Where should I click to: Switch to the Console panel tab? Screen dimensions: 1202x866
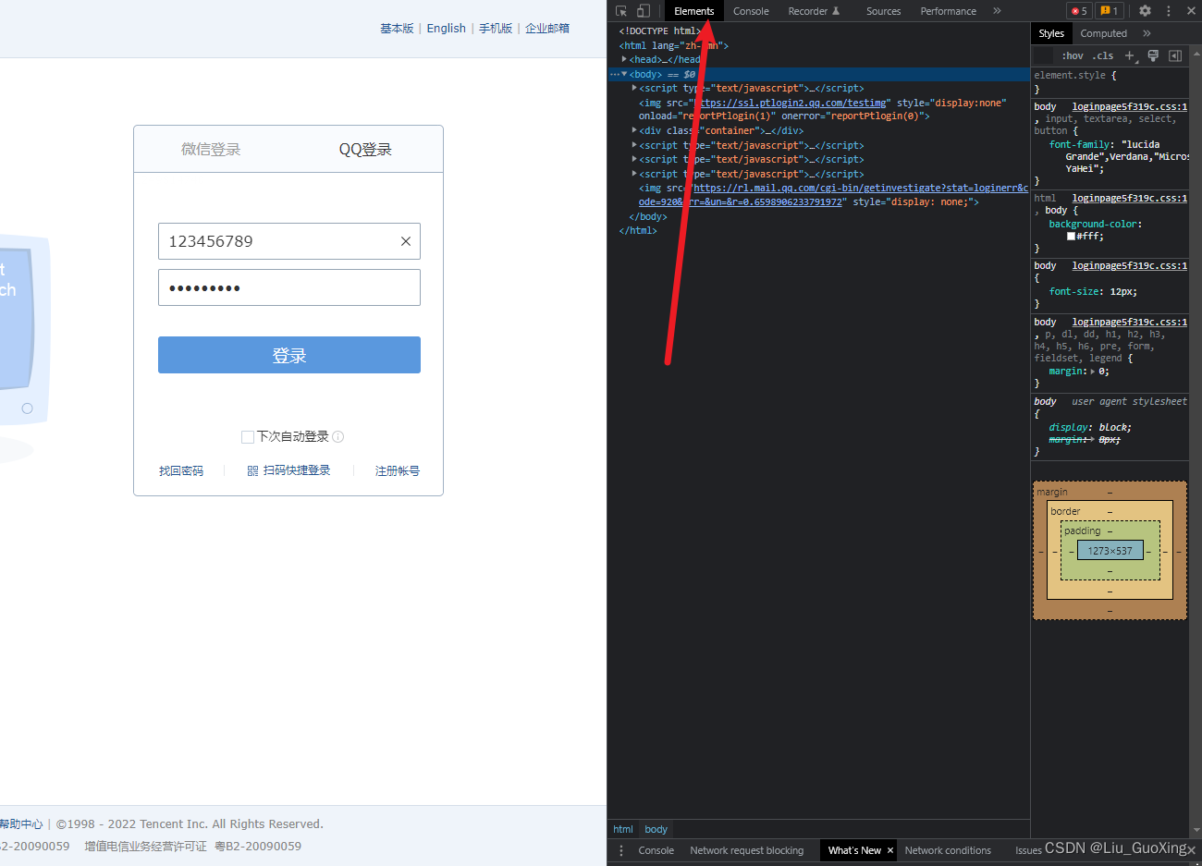point(751,11)
